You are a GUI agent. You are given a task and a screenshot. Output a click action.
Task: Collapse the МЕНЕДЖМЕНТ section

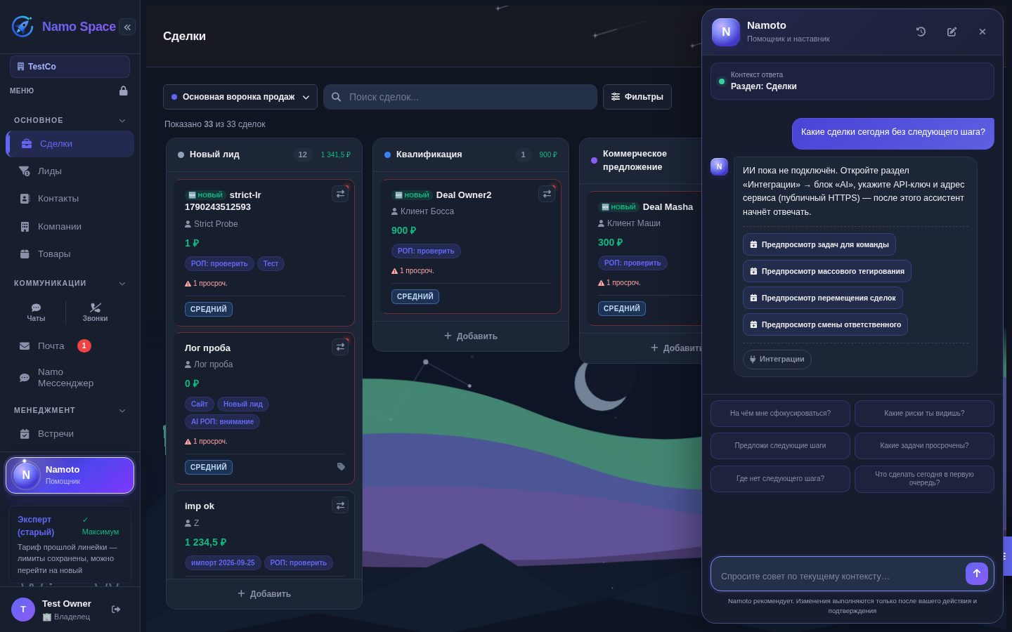coord(122,410)
